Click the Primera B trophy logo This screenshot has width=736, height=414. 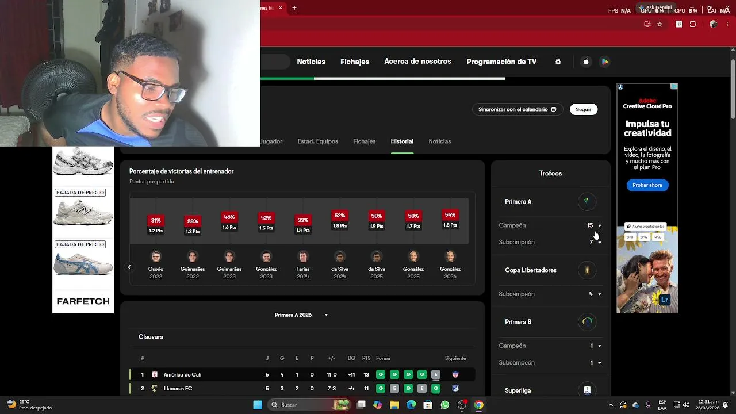tap(586, 322)
